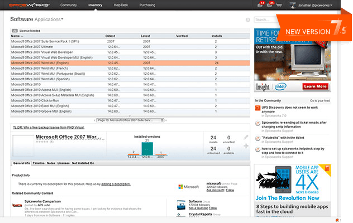Click icon beside 'Spiceworks re-sending all ticket emails'
The height and width of the screenshot is (223, 353).
tap(258, 123)
